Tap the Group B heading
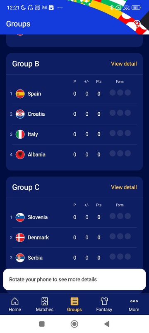 [x=26, y=64]
